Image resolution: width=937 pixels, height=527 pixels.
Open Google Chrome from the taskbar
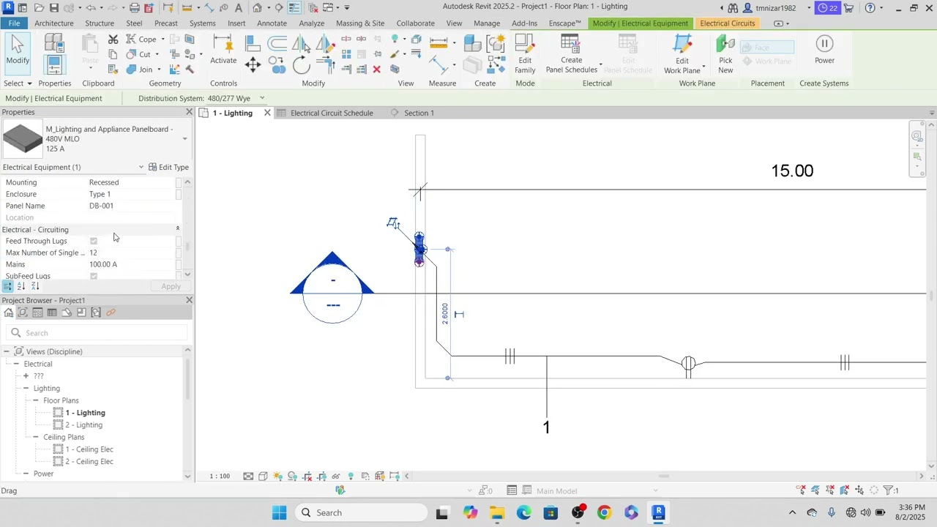pyautogui.click(x=604, y=512)
